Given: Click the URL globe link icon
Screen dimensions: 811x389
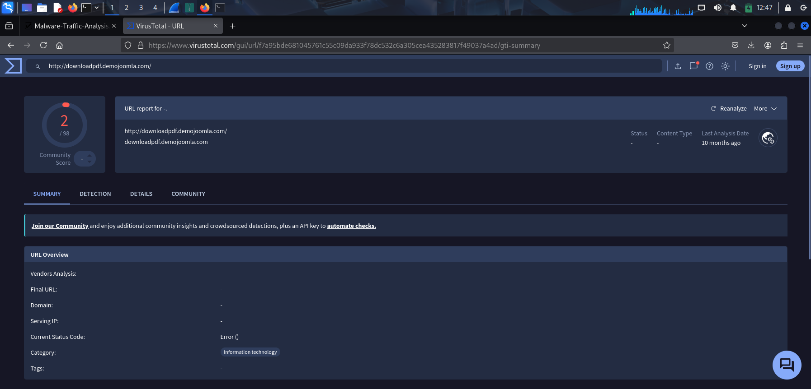Looking at the screenshot, I should pyautogui.click(x=768, y=138).
